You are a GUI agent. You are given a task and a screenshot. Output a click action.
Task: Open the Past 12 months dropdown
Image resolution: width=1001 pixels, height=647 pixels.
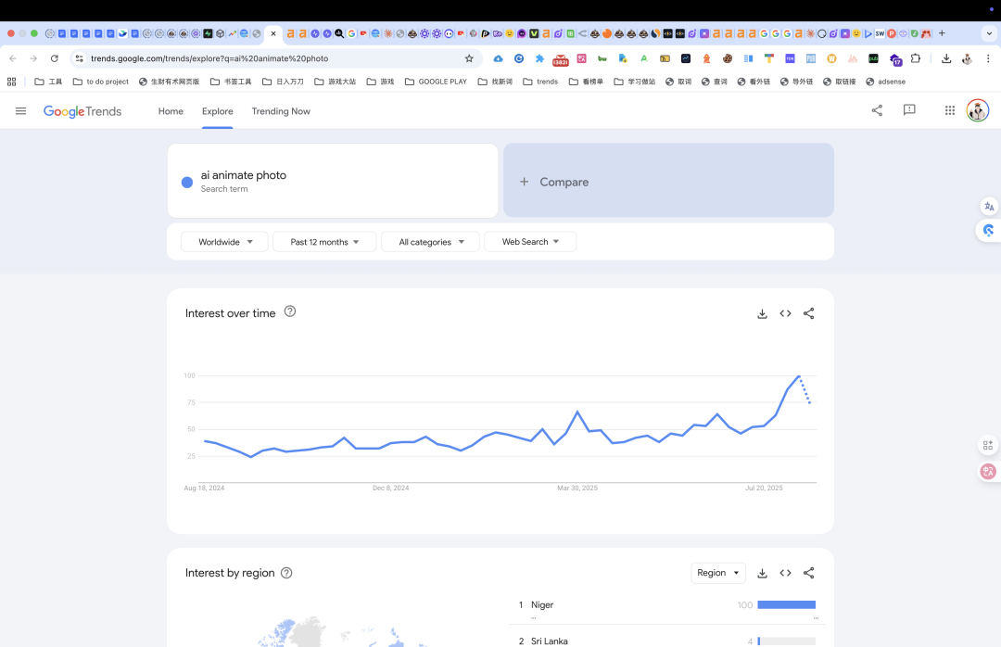pos(324,241)
